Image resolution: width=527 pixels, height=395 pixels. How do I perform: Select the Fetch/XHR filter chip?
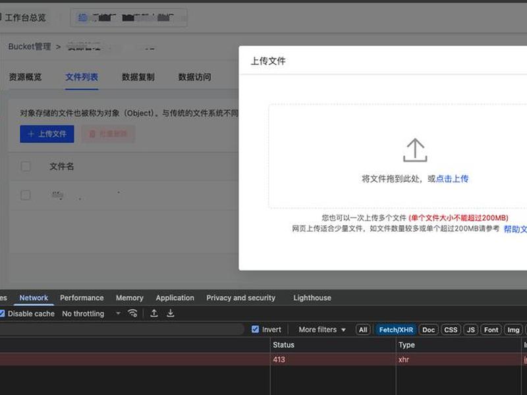(396, 330)
